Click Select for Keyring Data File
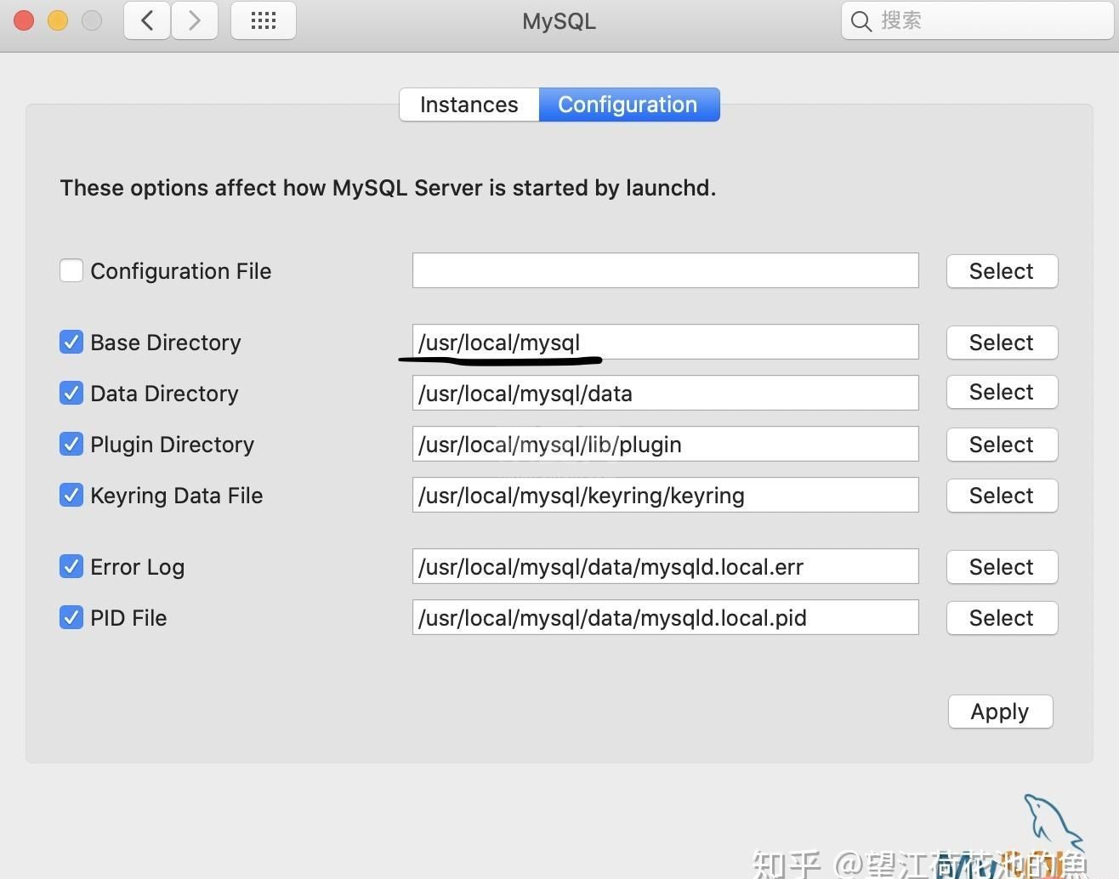 [1002, 496]
